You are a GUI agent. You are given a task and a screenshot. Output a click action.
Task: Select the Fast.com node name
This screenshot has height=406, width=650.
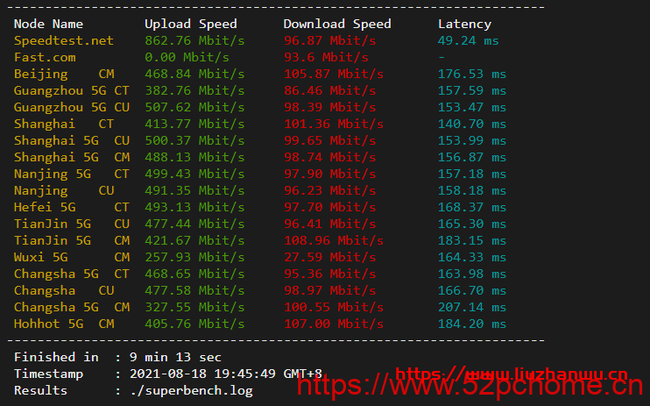point(45,57)
